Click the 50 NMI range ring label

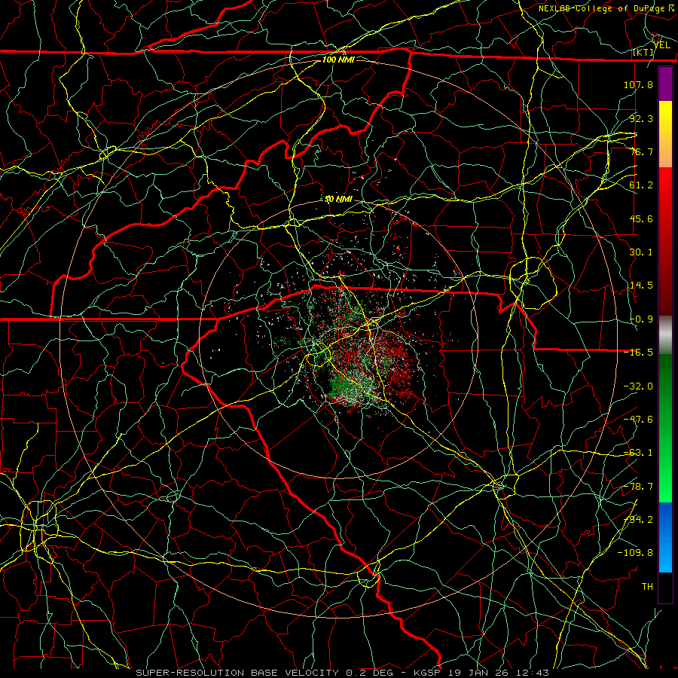[x=338, y=200]
